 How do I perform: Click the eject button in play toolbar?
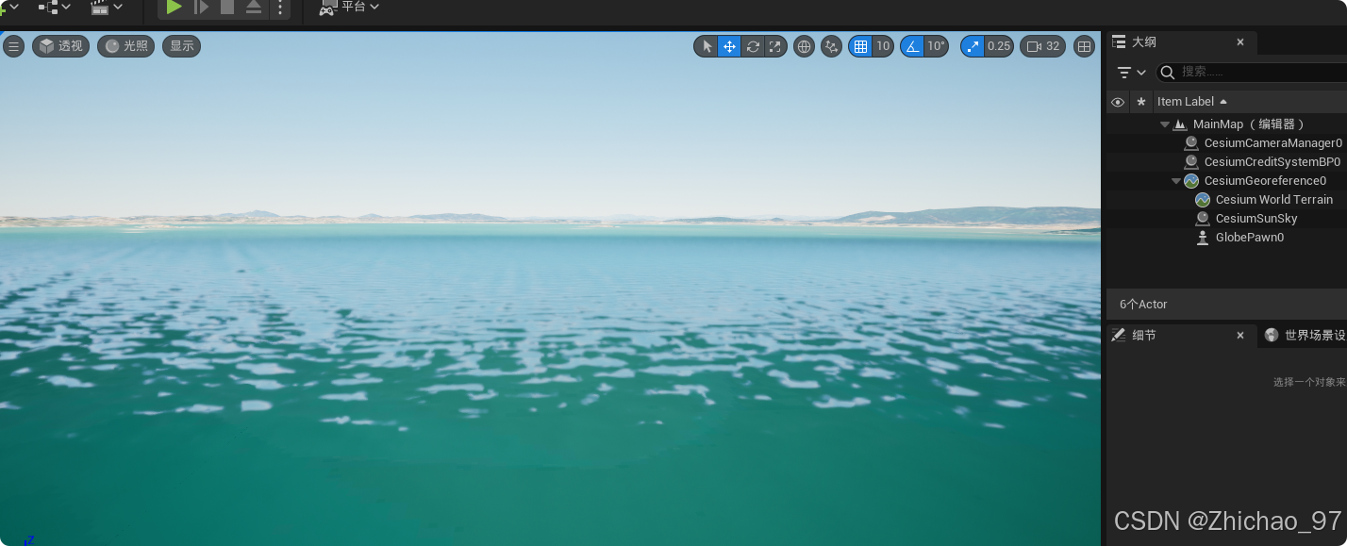(254, 8)
